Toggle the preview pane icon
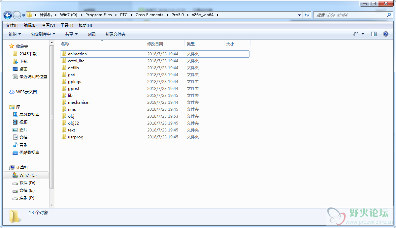 374,34
